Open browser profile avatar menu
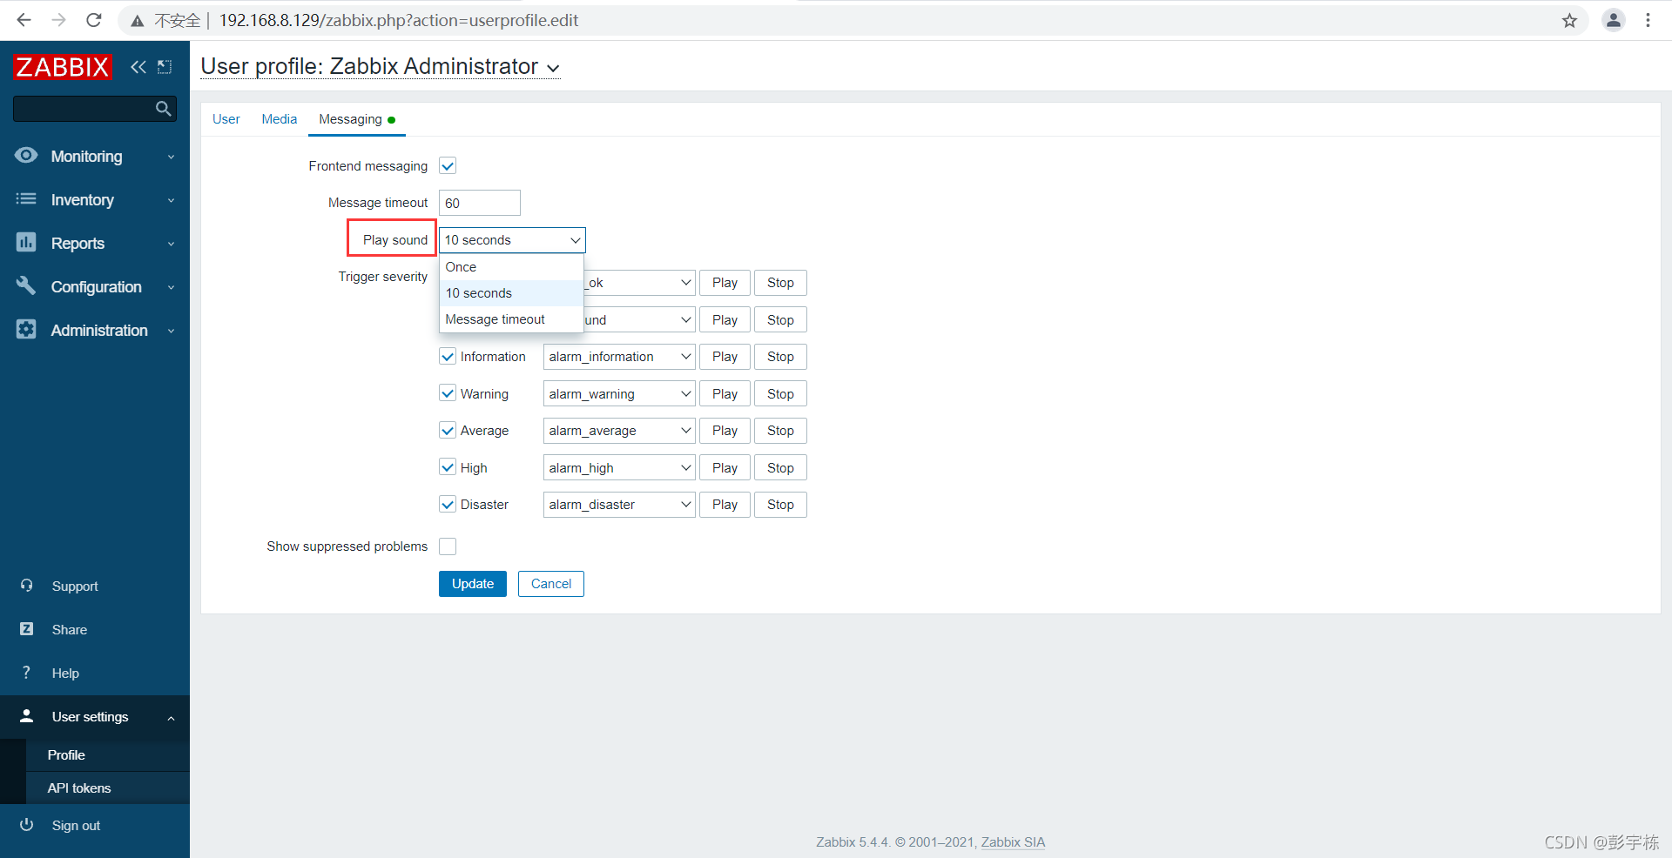This screenshot has width=1672, height=858. (x=1614, y=20)
